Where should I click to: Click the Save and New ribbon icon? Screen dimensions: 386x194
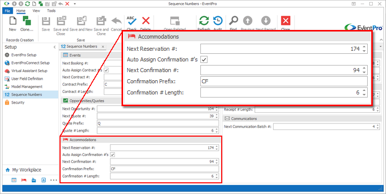(x=81, y=21)
